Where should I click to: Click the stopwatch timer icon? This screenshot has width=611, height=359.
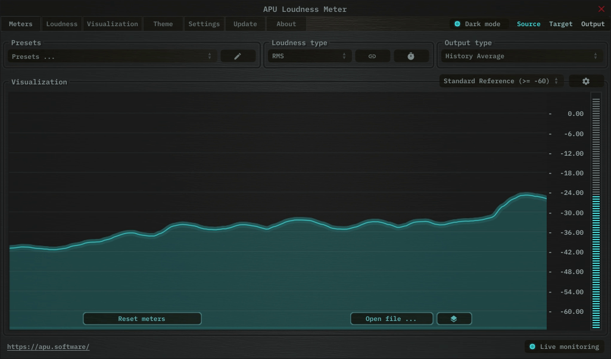411,56
